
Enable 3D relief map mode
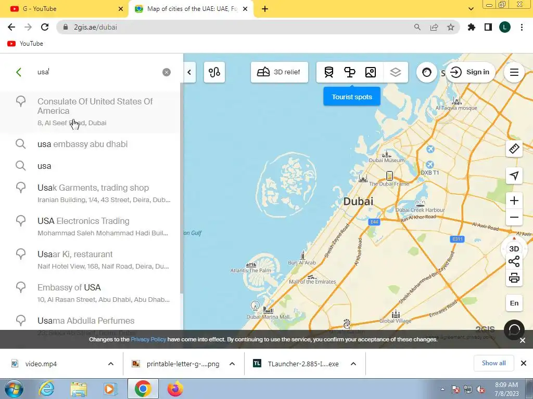[x=280, y=72]
